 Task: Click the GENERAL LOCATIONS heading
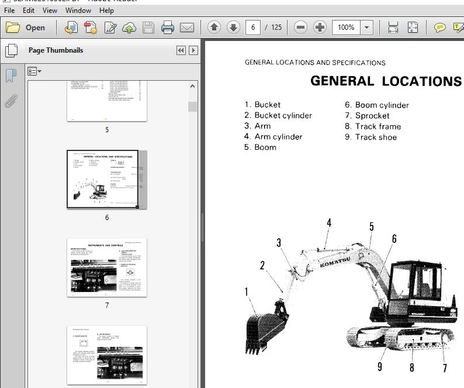386,81
